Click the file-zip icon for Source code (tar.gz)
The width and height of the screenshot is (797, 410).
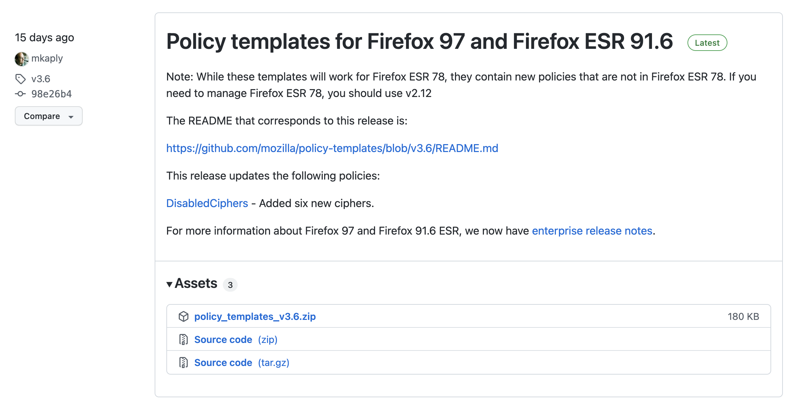click(184, 363)
